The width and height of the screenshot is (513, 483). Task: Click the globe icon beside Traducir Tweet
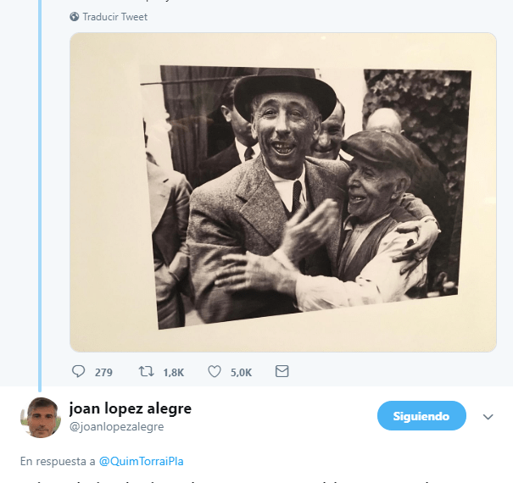tap(75, 17)
